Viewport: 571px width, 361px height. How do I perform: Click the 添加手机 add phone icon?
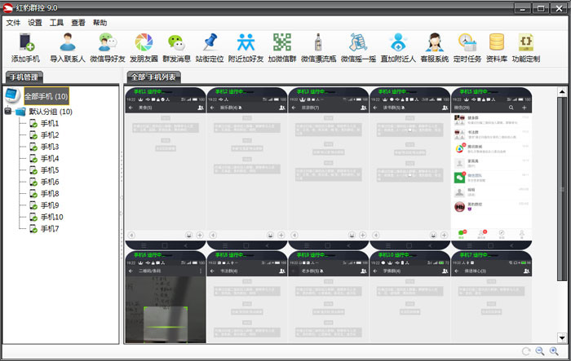click(x=25, y=47)
